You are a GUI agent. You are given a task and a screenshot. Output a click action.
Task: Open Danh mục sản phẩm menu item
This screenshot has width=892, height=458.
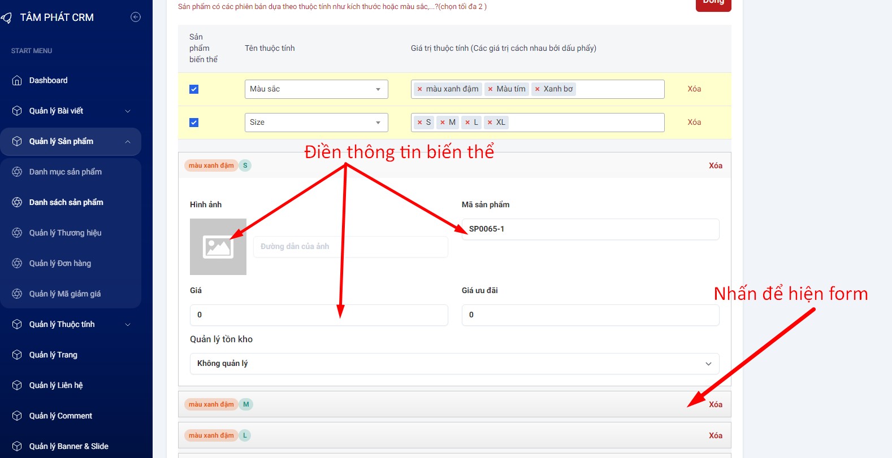(66, 172)
